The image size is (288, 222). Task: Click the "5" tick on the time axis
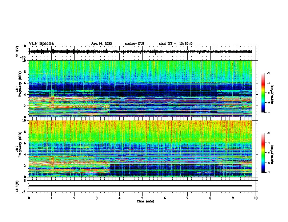click(x=142, y=198)
